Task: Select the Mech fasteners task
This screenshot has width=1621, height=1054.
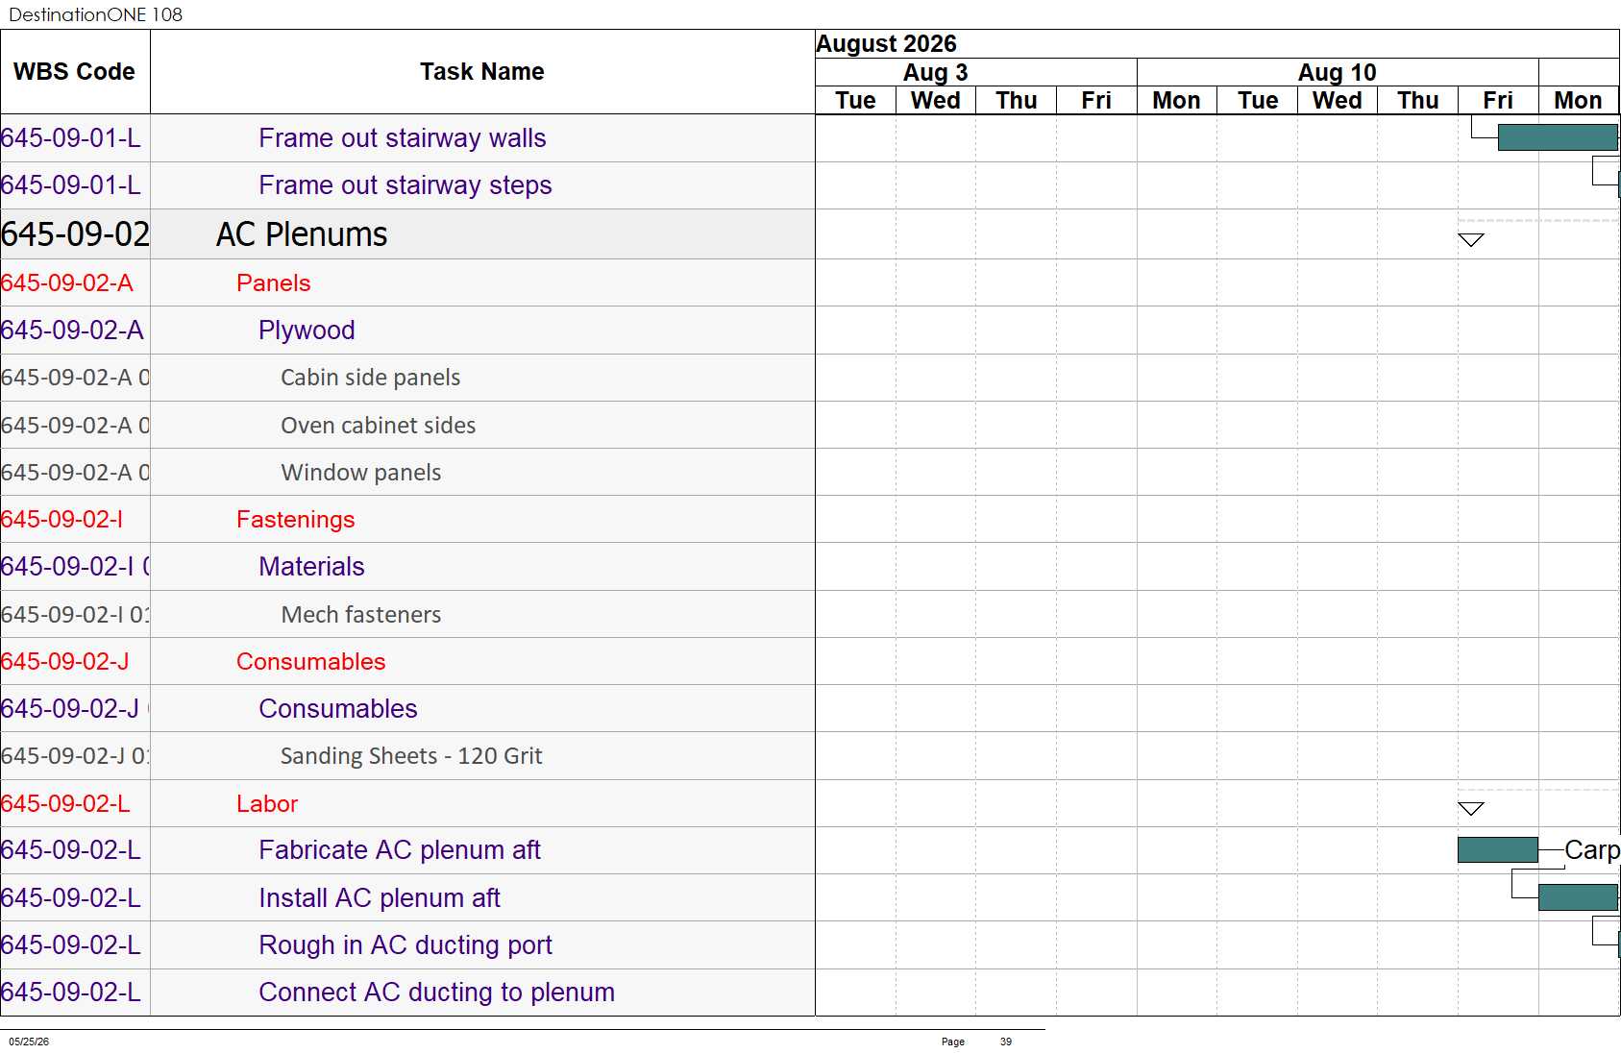Action: (361, 615)
